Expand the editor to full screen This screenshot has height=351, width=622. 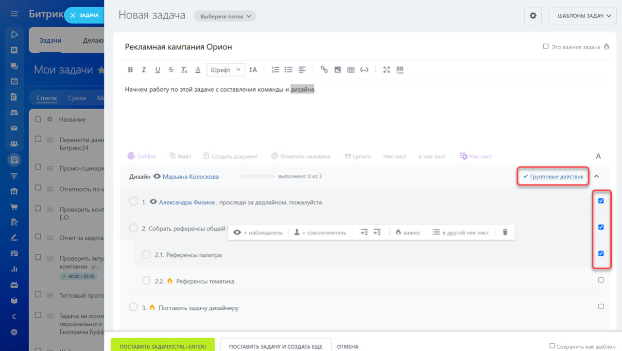pos(387,70)
